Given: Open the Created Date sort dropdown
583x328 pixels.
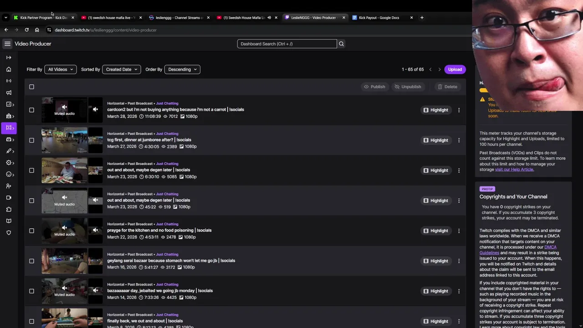Looking at the screenshot, I should pyautogui.click(x=122, y=70).
